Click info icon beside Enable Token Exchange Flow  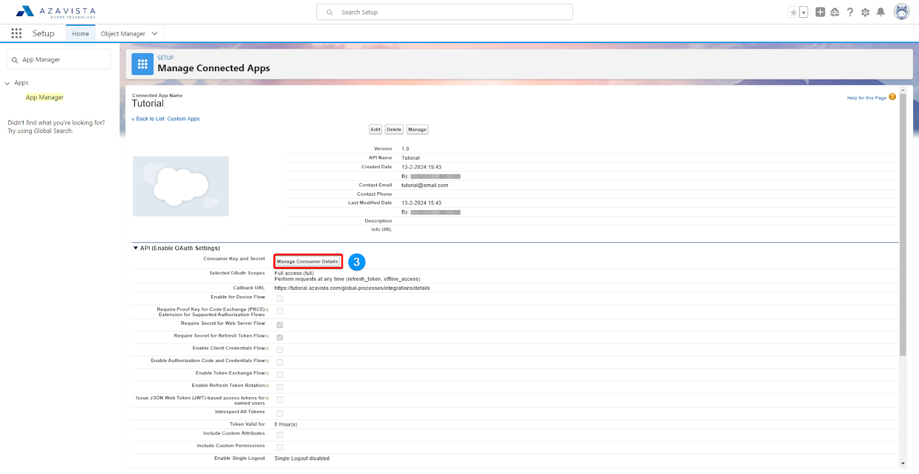(267, 374)
